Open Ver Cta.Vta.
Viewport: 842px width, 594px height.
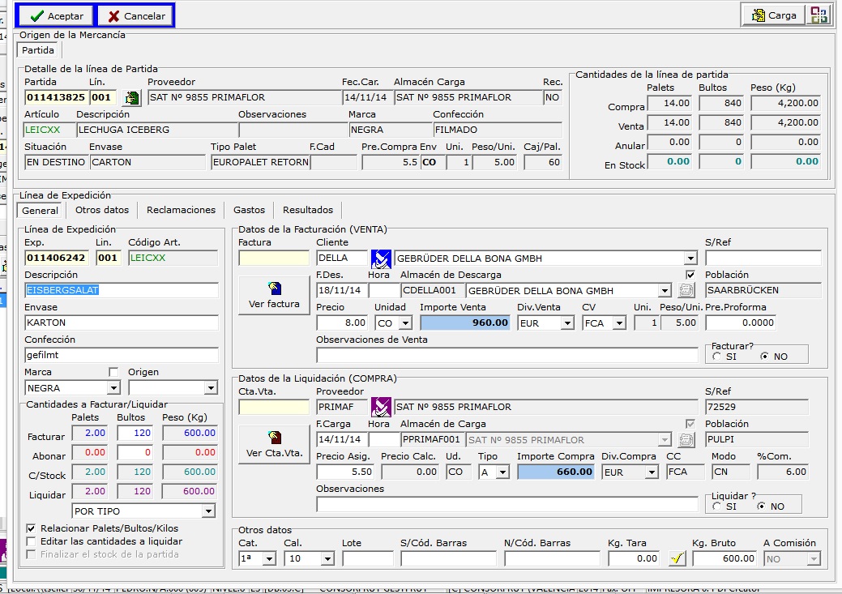point(274,444)
